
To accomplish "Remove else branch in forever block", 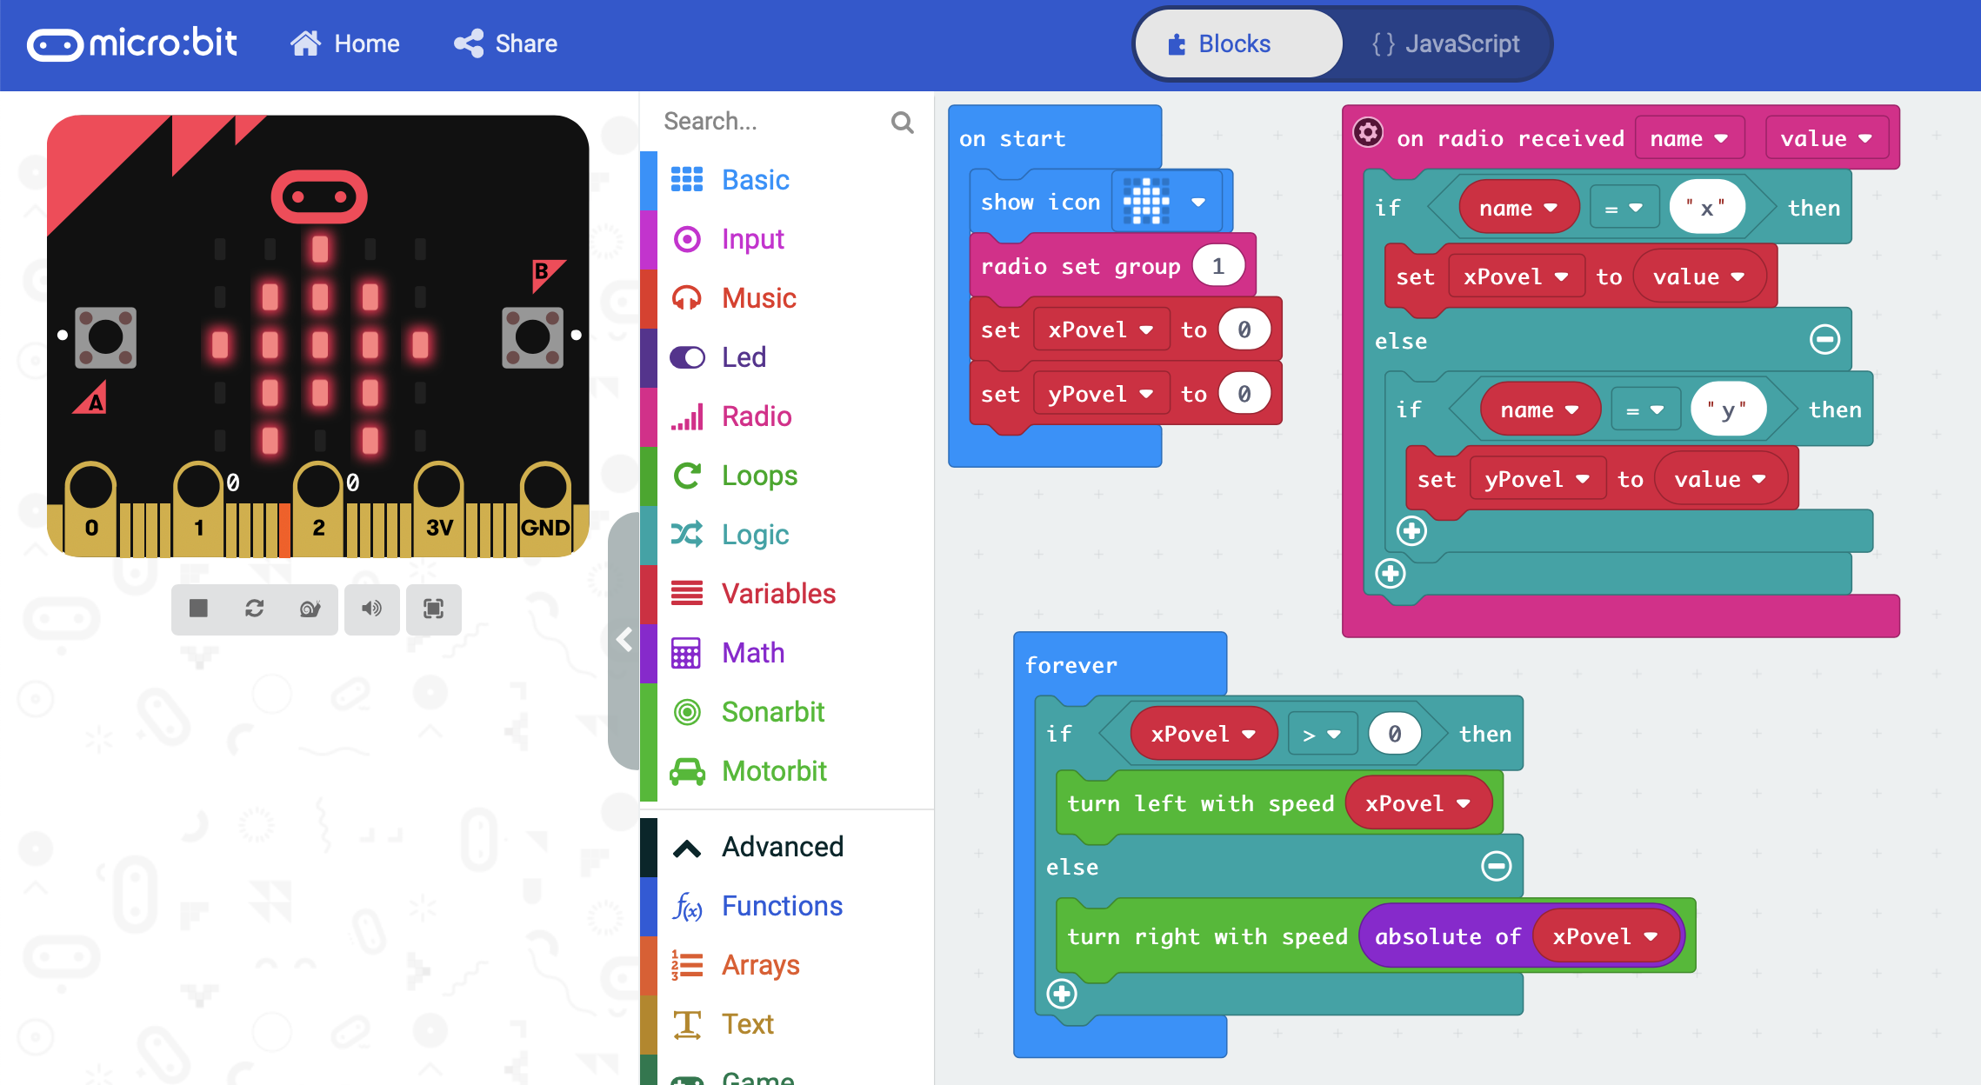I will [x=1496, y=866].
